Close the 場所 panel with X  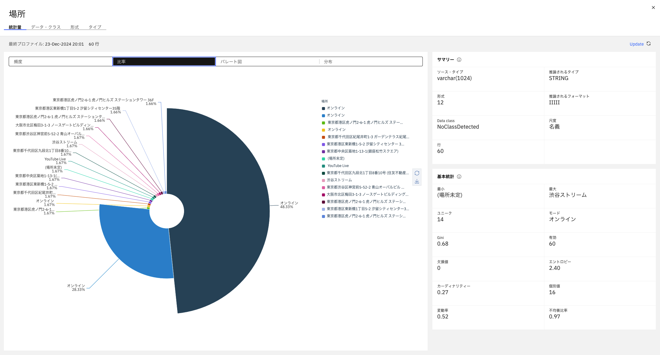click(653, 7)
